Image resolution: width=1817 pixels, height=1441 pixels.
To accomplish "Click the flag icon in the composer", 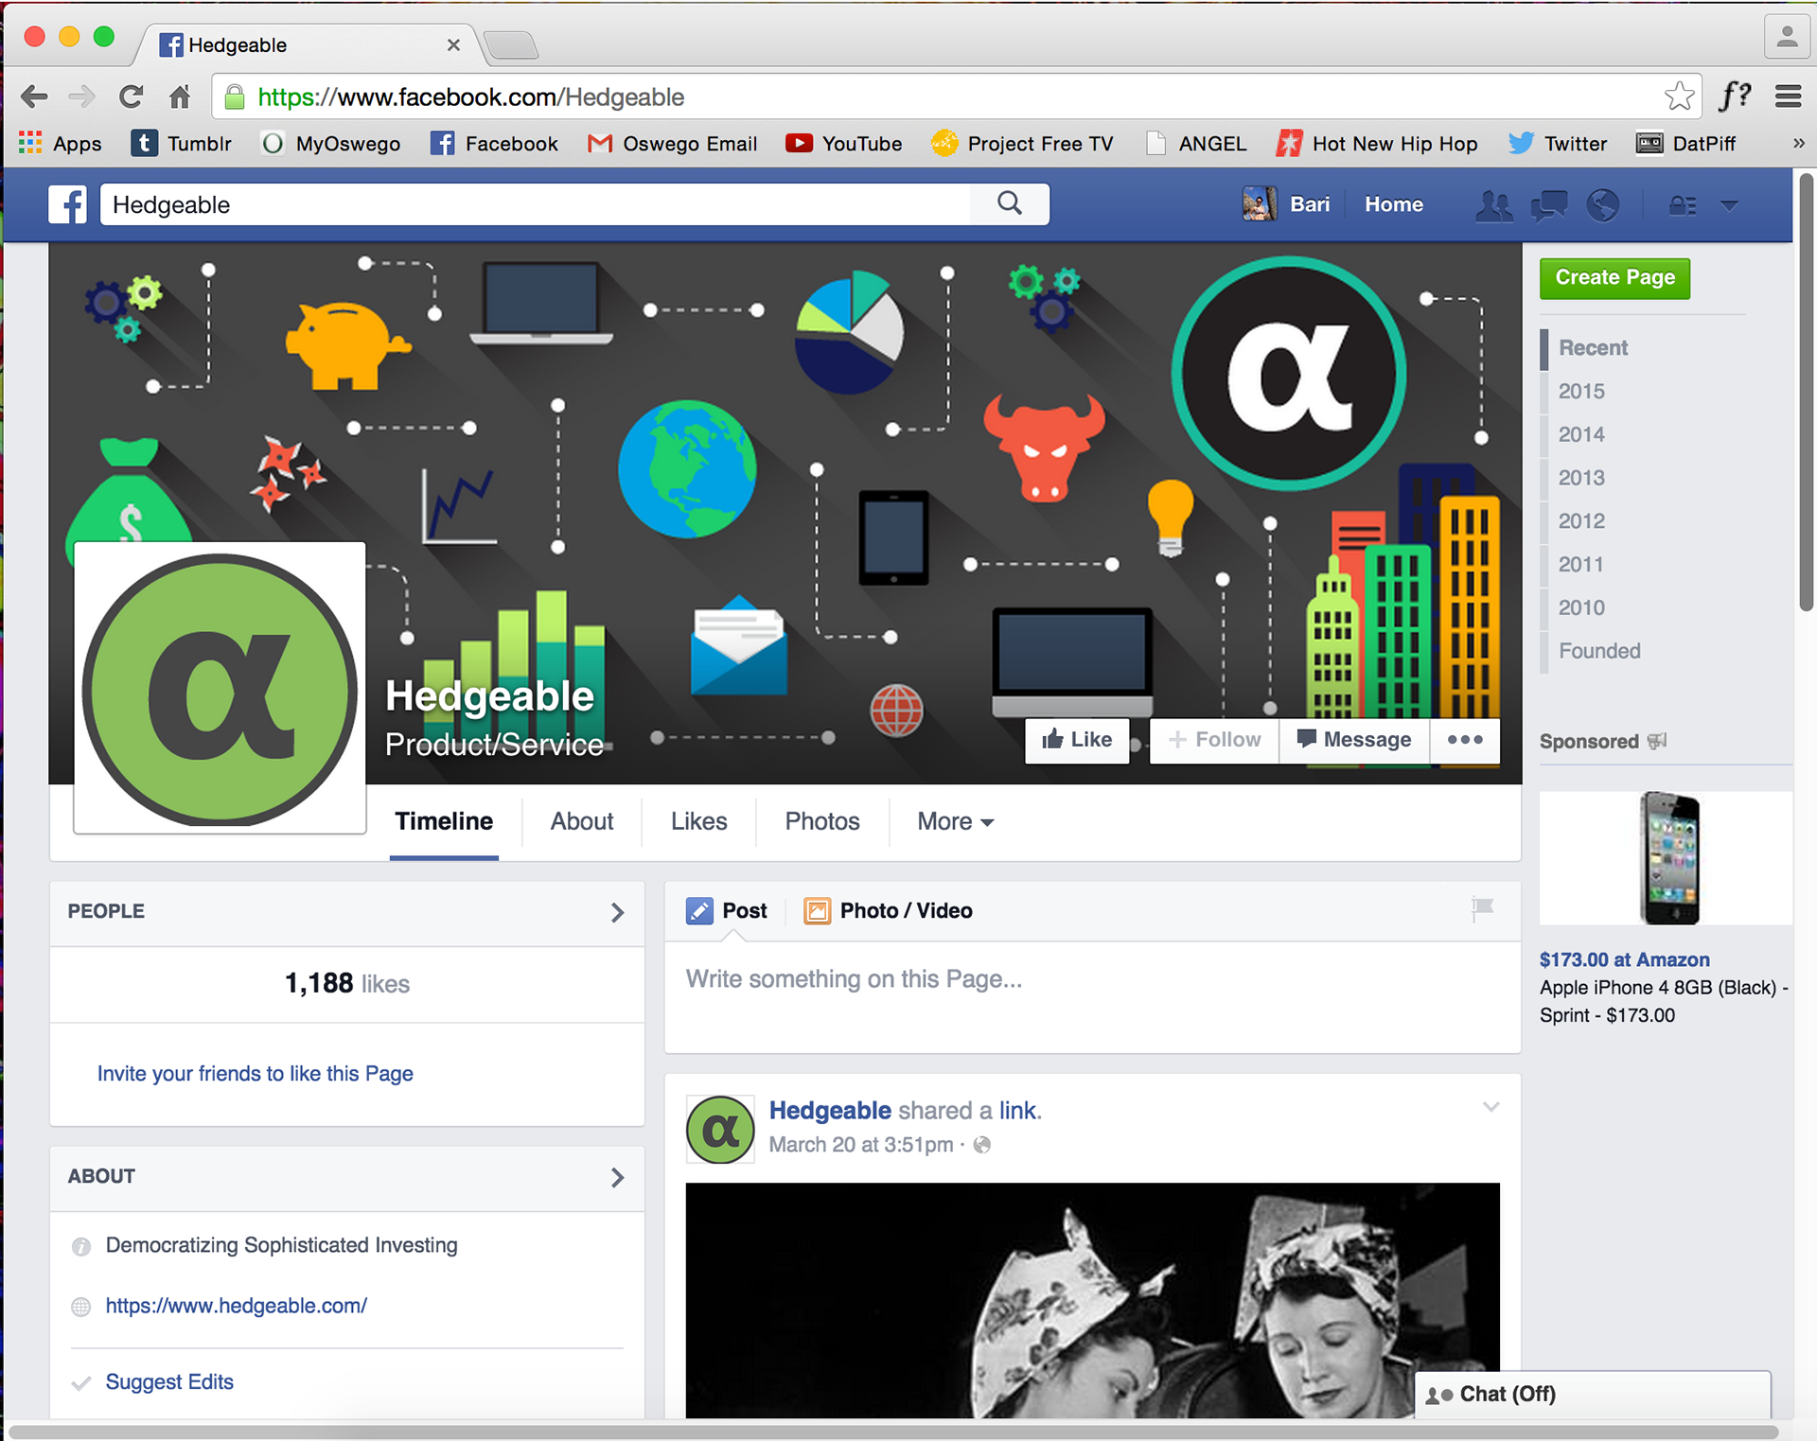I will point(1482,908).
